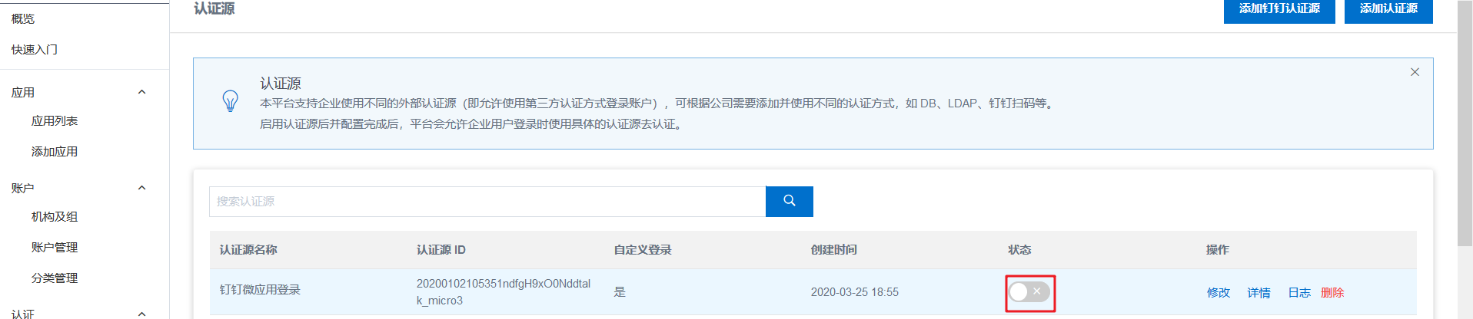Click the lightbulb tip icon

pos(230,101)
